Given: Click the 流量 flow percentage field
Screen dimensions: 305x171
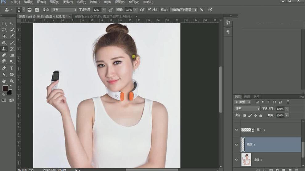Looking at the screenshot, I should 128,10.
